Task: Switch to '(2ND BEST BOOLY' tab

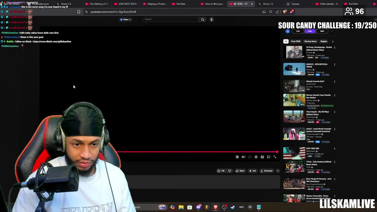Action: click(125, 4)
